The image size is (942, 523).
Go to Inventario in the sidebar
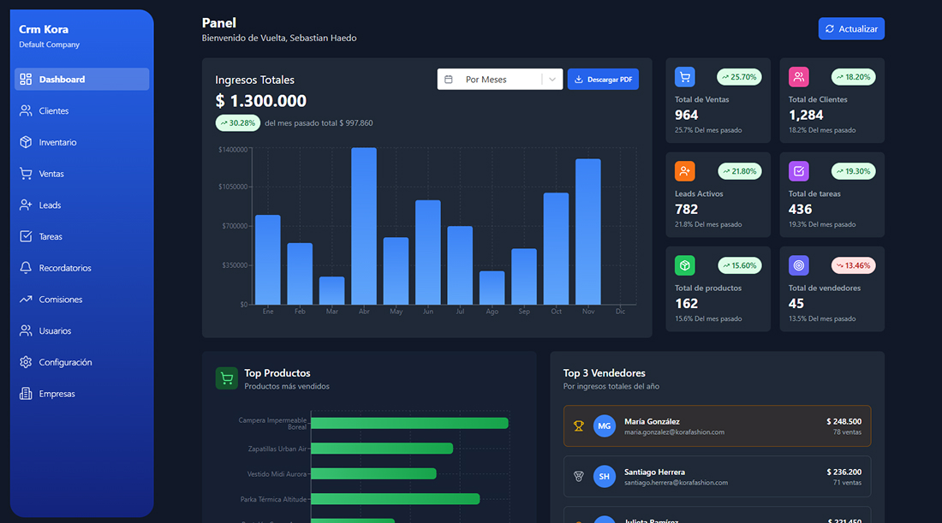[57, 142]
